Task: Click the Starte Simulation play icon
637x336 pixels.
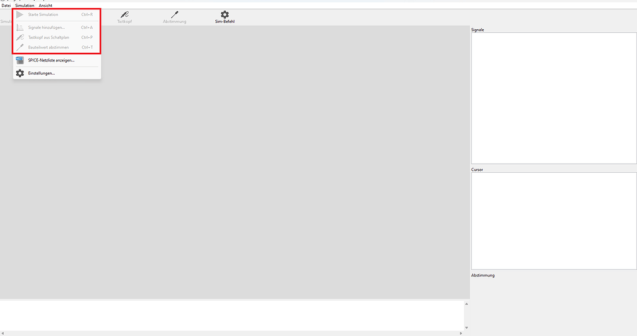Action: (x=20, y=14)
